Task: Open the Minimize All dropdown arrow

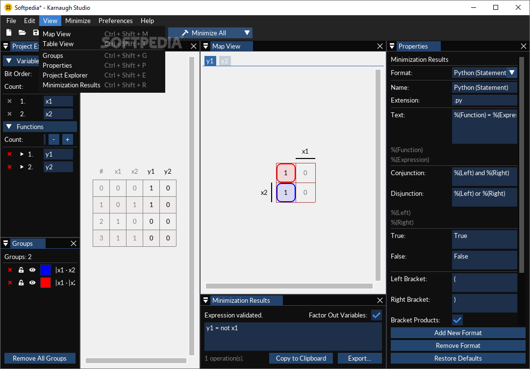Action: 247,33
